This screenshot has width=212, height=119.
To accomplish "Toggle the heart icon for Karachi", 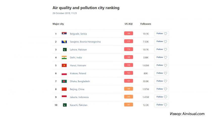I will point(166,105).
